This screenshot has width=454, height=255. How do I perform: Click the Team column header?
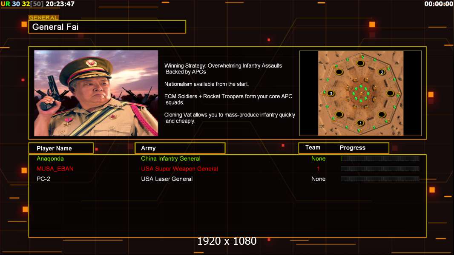pyautogui.click(x=313, y=147)
